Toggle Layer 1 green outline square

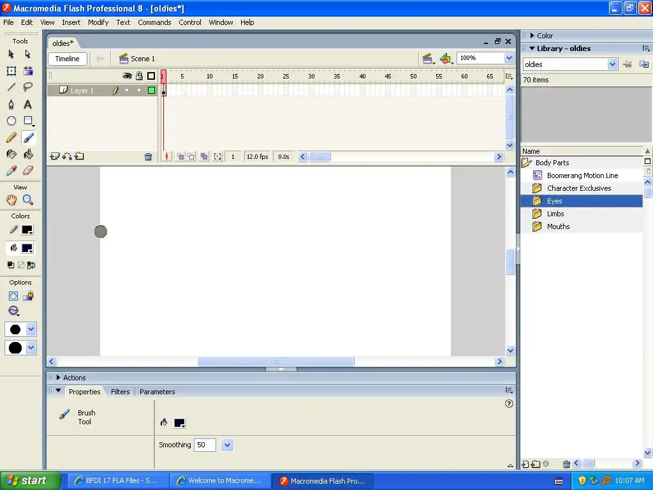(x=151, y=91)
